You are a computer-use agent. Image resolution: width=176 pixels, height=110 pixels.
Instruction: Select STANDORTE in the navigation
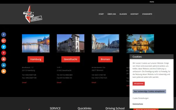(147, 14)
